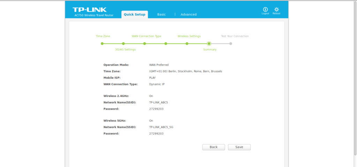Select the Time Zone step dot
The image size is (357, 167).
click(102, 44)
